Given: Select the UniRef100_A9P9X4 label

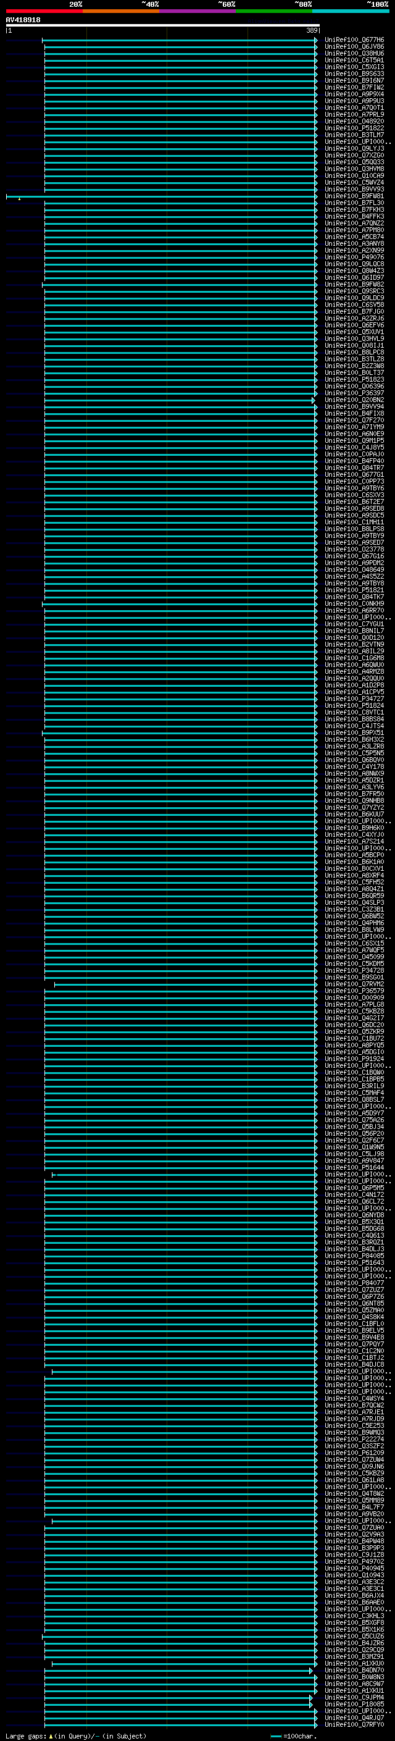Looking at the screenshot, I should click(x=354, y=94).
